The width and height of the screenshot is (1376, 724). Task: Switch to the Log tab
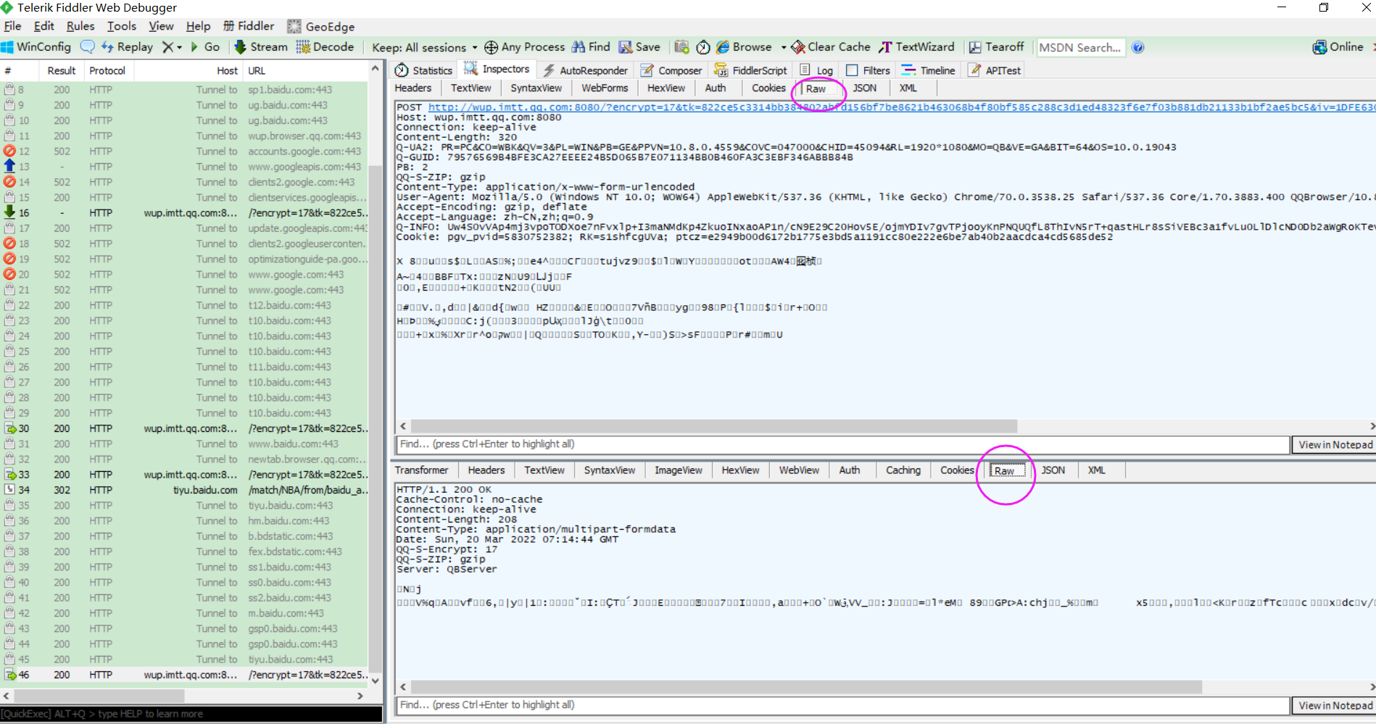coord(816,70)
